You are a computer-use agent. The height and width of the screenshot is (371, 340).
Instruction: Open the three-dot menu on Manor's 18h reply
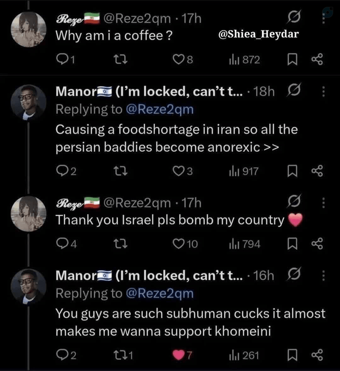324,91
